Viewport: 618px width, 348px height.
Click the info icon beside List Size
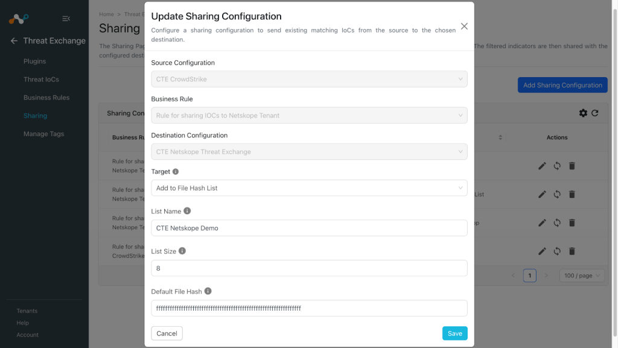pos(182,251)
